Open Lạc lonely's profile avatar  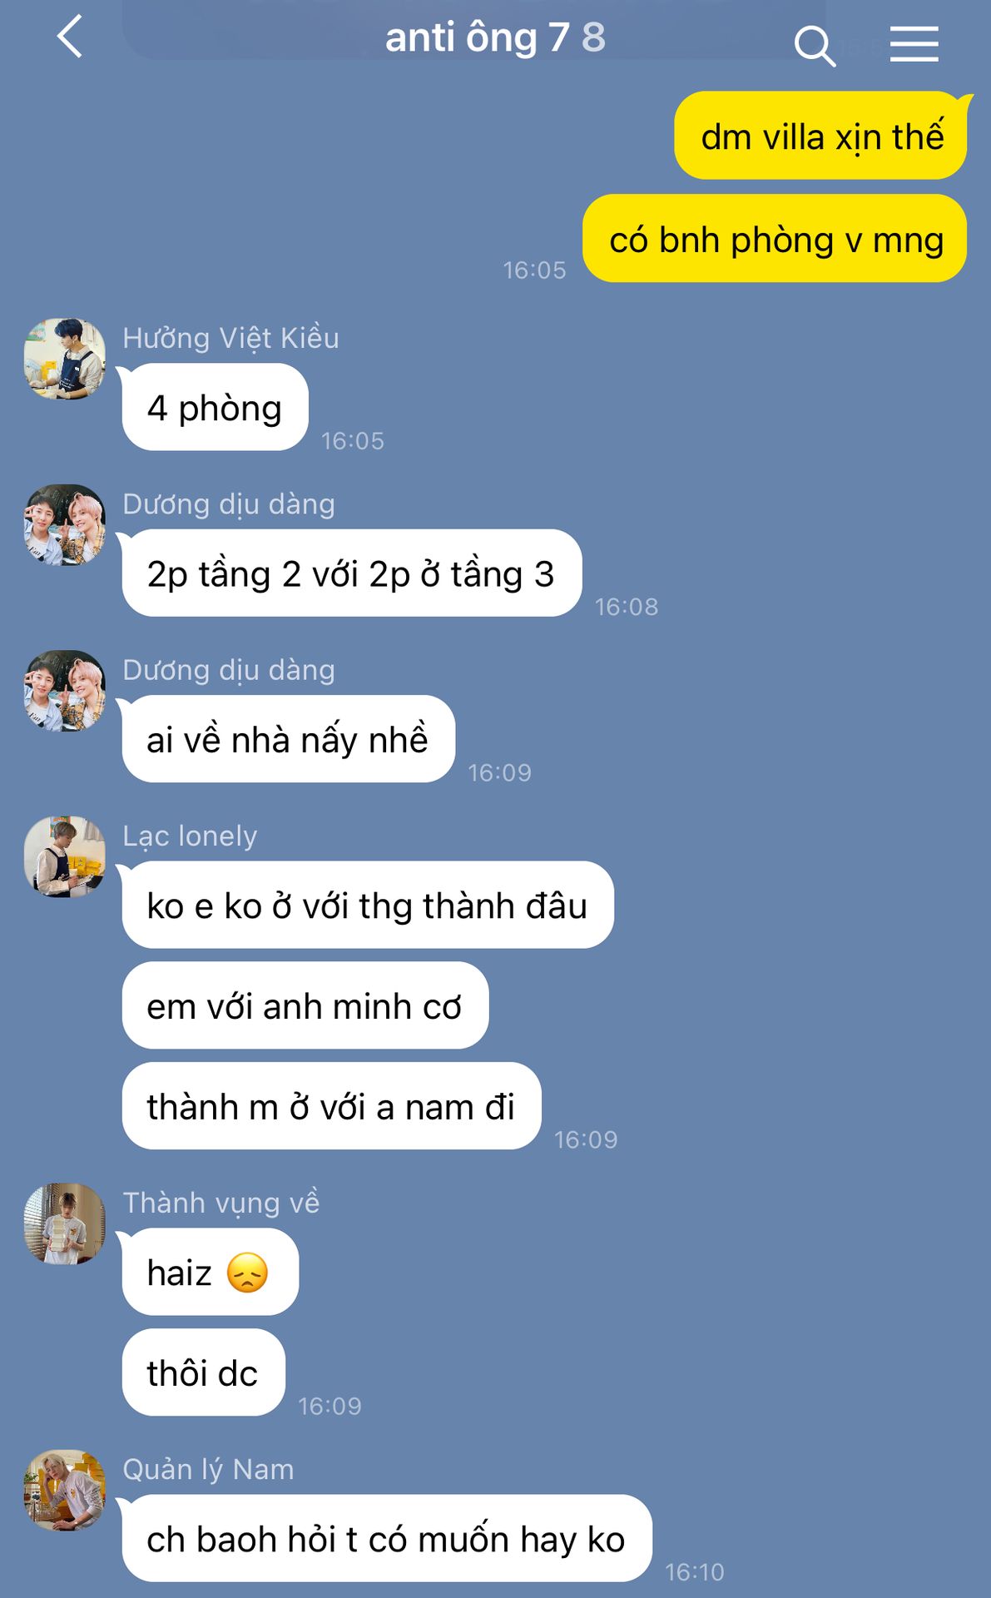pos(65,856)
